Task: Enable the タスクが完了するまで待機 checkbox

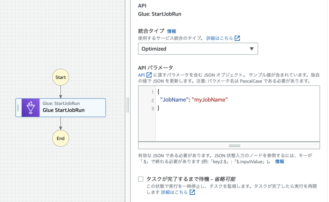Action: [140, 178]
